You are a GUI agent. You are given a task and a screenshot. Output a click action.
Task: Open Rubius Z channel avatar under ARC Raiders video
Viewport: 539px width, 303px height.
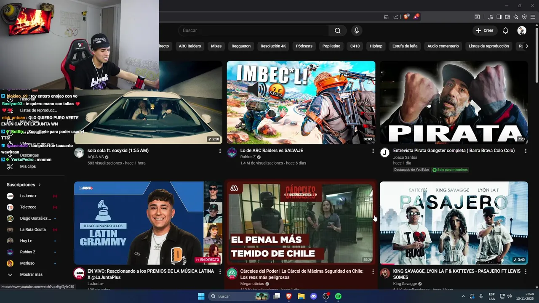(x=232, y=152)
